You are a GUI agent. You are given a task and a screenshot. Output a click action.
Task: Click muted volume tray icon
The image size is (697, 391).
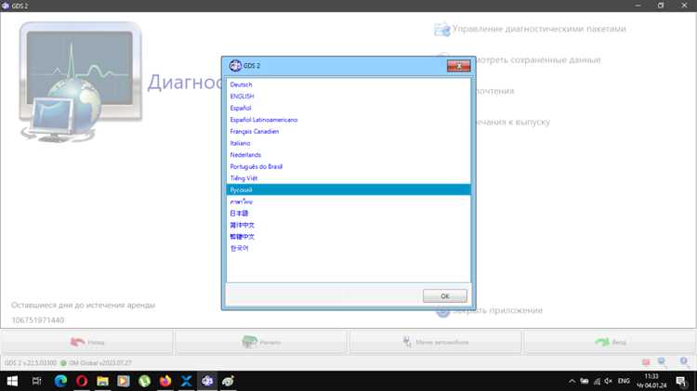[609, 381]
